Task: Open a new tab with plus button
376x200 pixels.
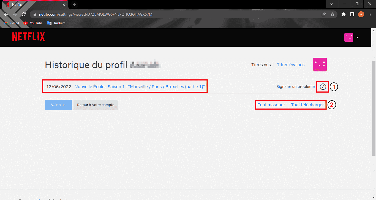Action: pyautogui.click(x=74, y=5)
